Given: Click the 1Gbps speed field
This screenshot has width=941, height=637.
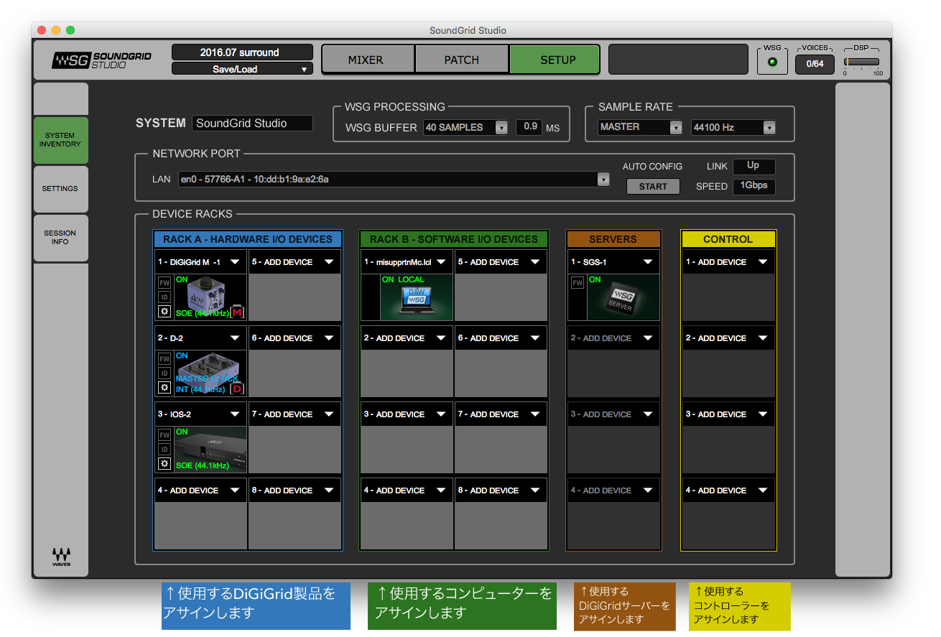Looking at the screenshot, I should [x=754, y=187].
